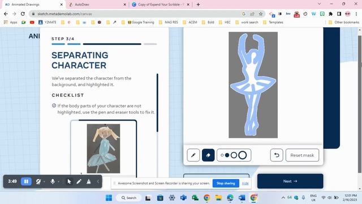This screenshot has height=204, width=362.
Task: Toggle the recorder webcam off icon
Action: (x=38, y=181)
